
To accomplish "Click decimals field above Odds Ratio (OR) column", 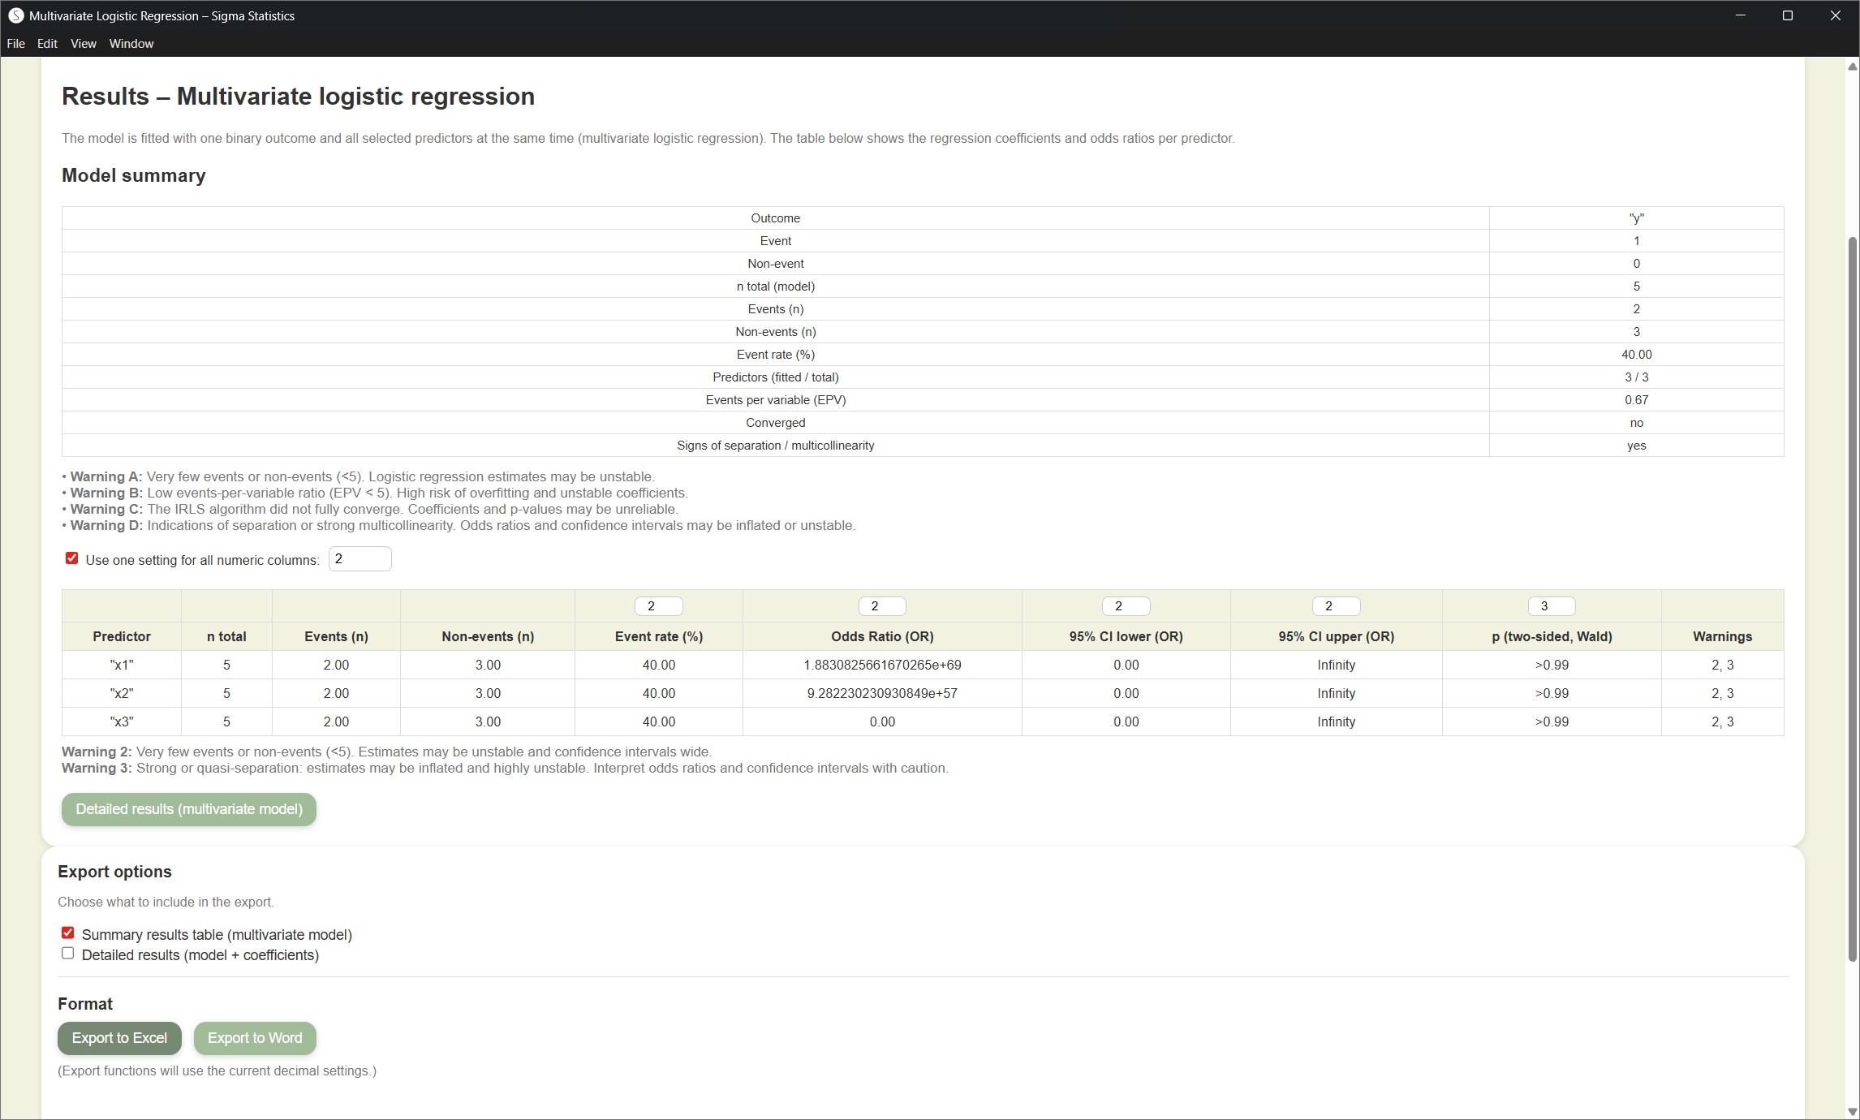I will pos(882,606).
